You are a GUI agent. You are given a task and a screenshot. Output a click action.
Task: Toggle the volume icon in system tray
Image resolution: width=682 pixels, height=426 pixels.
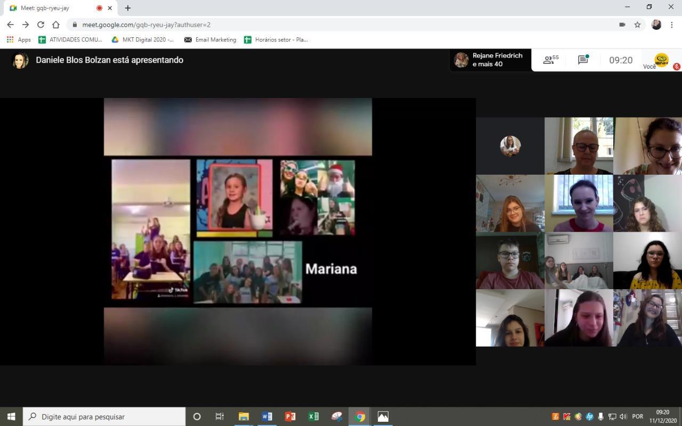point(623,416)
